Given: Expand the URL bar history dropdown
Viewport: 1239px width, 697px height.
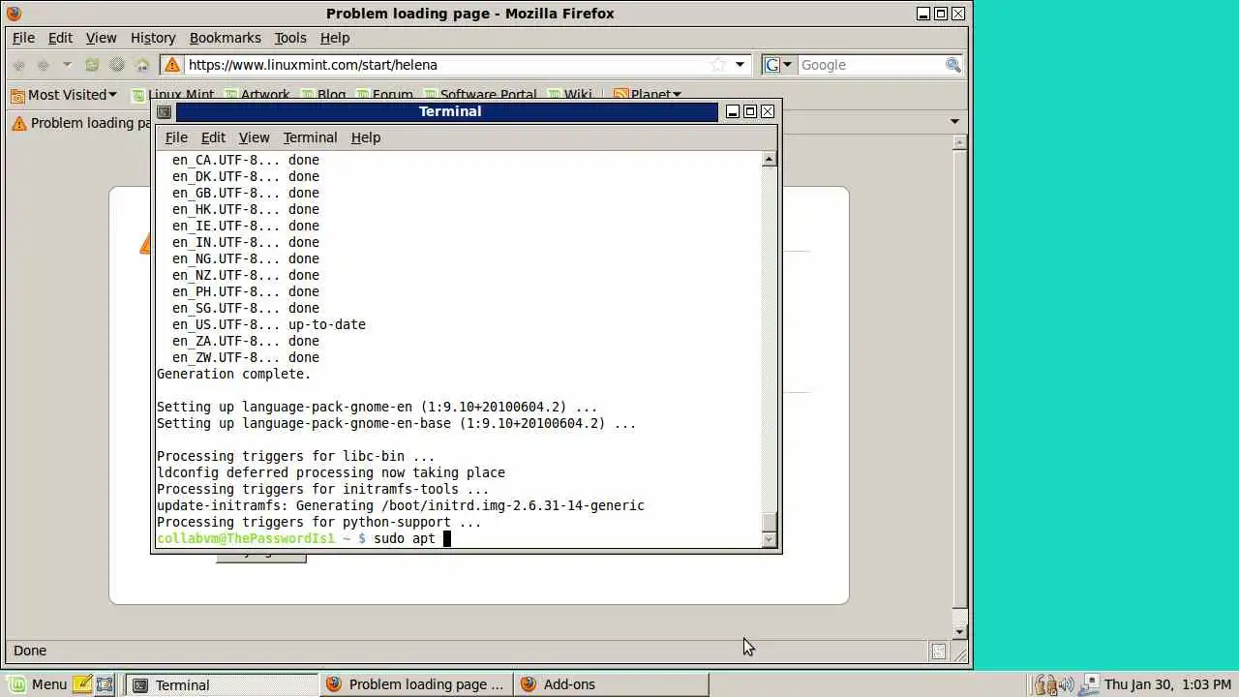Looking at the screenshot, I should point(740,65).
